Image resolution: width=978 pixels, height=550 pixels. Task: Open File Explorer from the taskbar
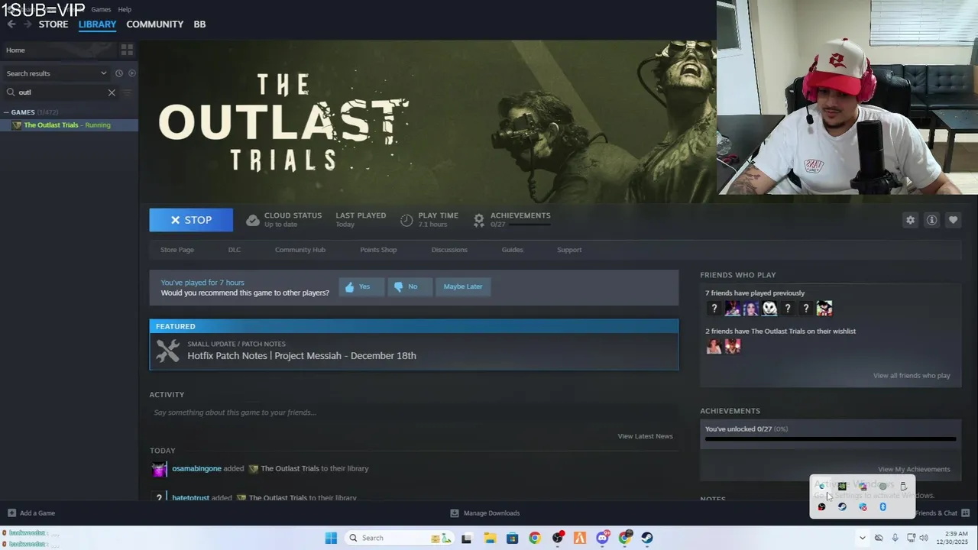pos(490,538)
